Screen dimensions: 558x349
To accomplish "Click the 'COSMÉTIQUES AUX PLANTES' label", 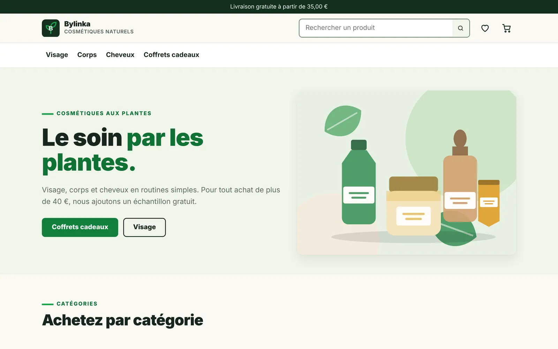I will coord(104,113).
